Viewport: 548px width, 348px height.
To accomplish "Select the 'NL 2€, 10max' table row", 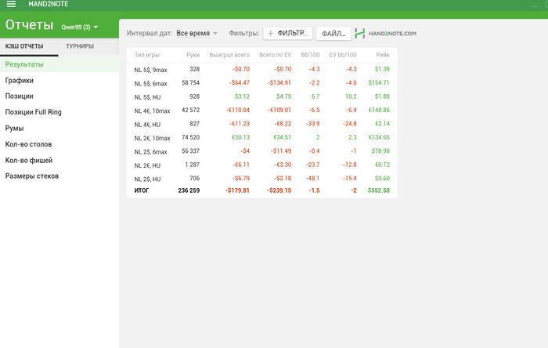I will point(261,138).
